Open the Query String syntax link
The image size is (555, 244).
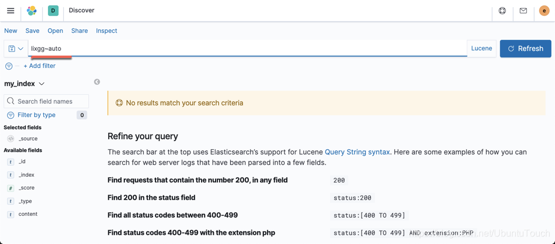(x=357, y=152)
